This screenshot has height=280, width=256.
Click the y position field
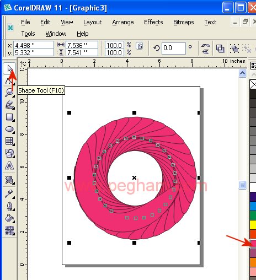click(34, 52)
